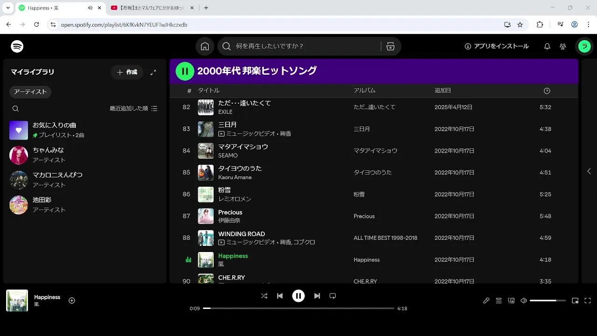Open artist 池田彩 in the library
This screenshot has width=597, height=336.
[85, 204]
